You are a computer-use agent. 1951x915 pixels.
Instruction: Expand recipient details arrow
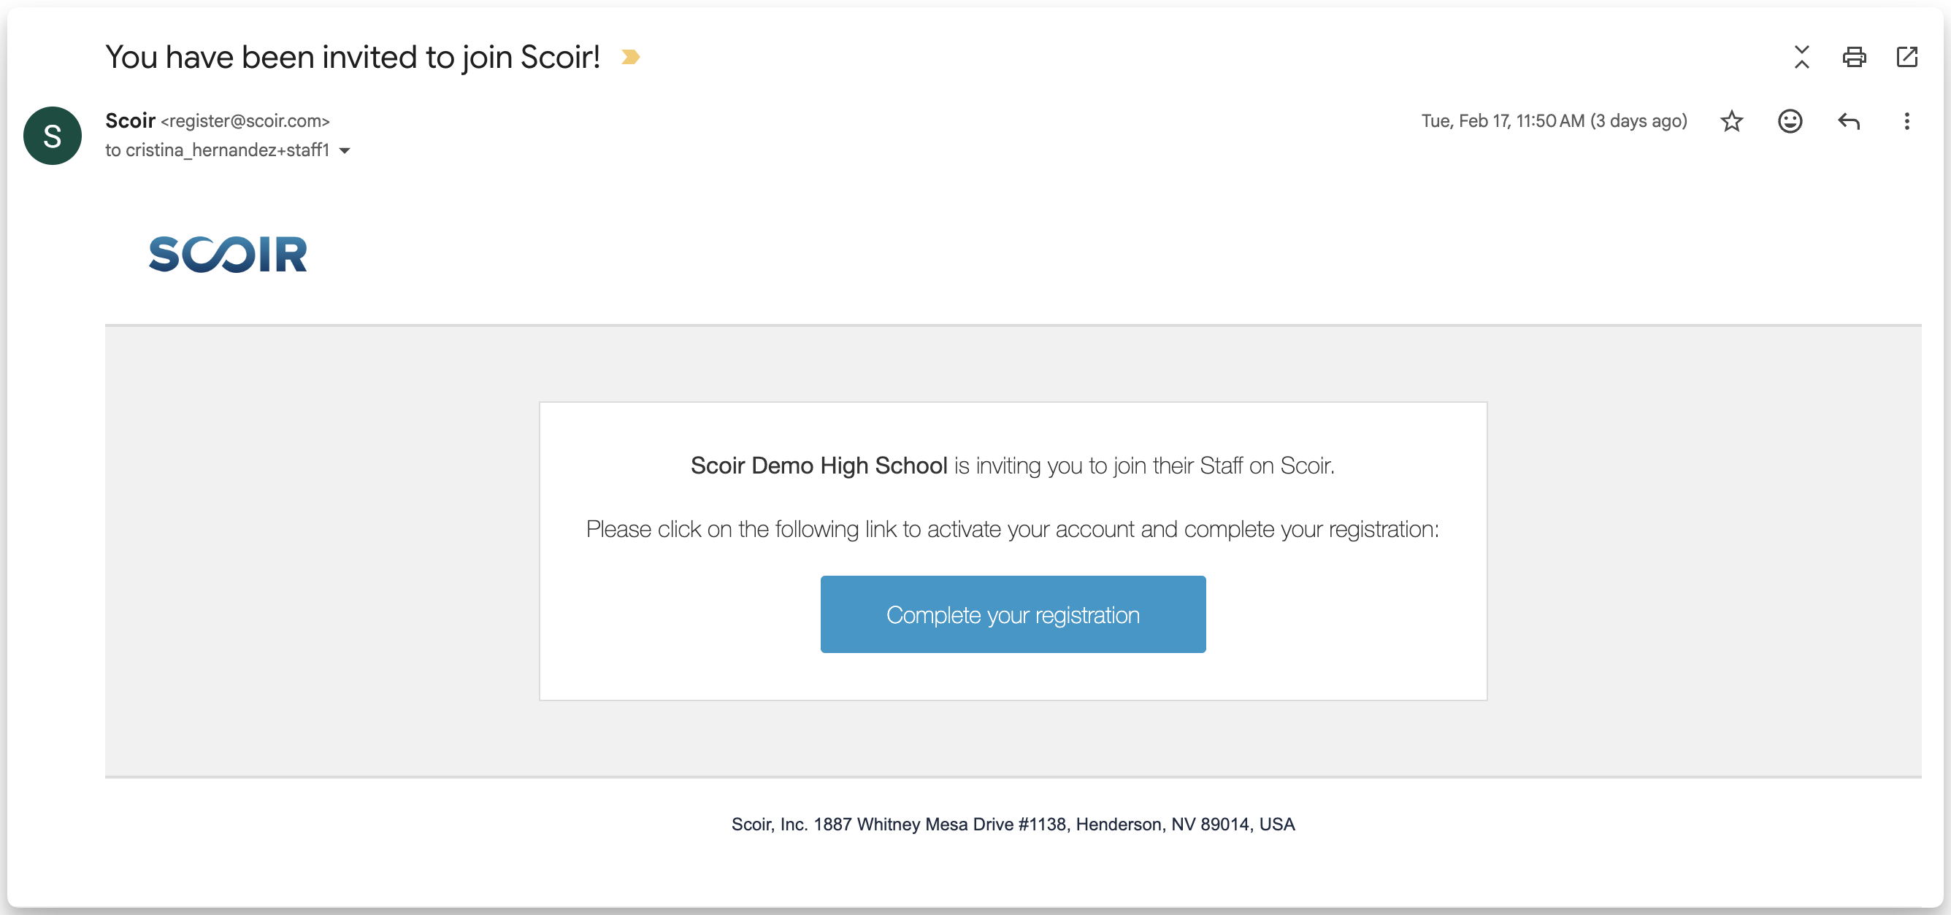click(x=345, y=150)
